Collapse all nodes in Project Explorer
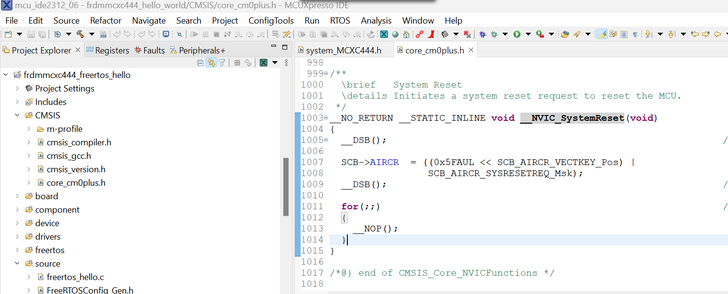This screenshot has height=294, width=728. pyautogui.click(x=200, y=62)
